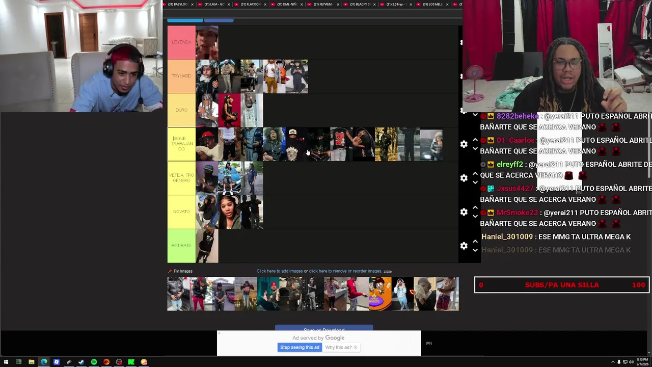This screenshot has height=367, width=652.
Task: Switch to LOS MELLO browser tab
Action: 432,4
